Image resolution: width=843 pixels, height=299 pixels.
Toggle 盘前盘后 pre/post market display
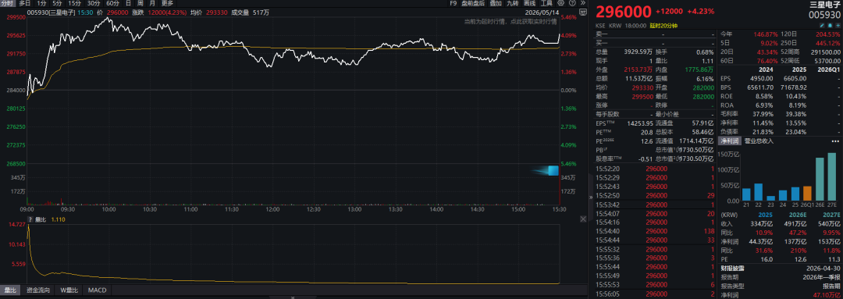coord(473,2)
